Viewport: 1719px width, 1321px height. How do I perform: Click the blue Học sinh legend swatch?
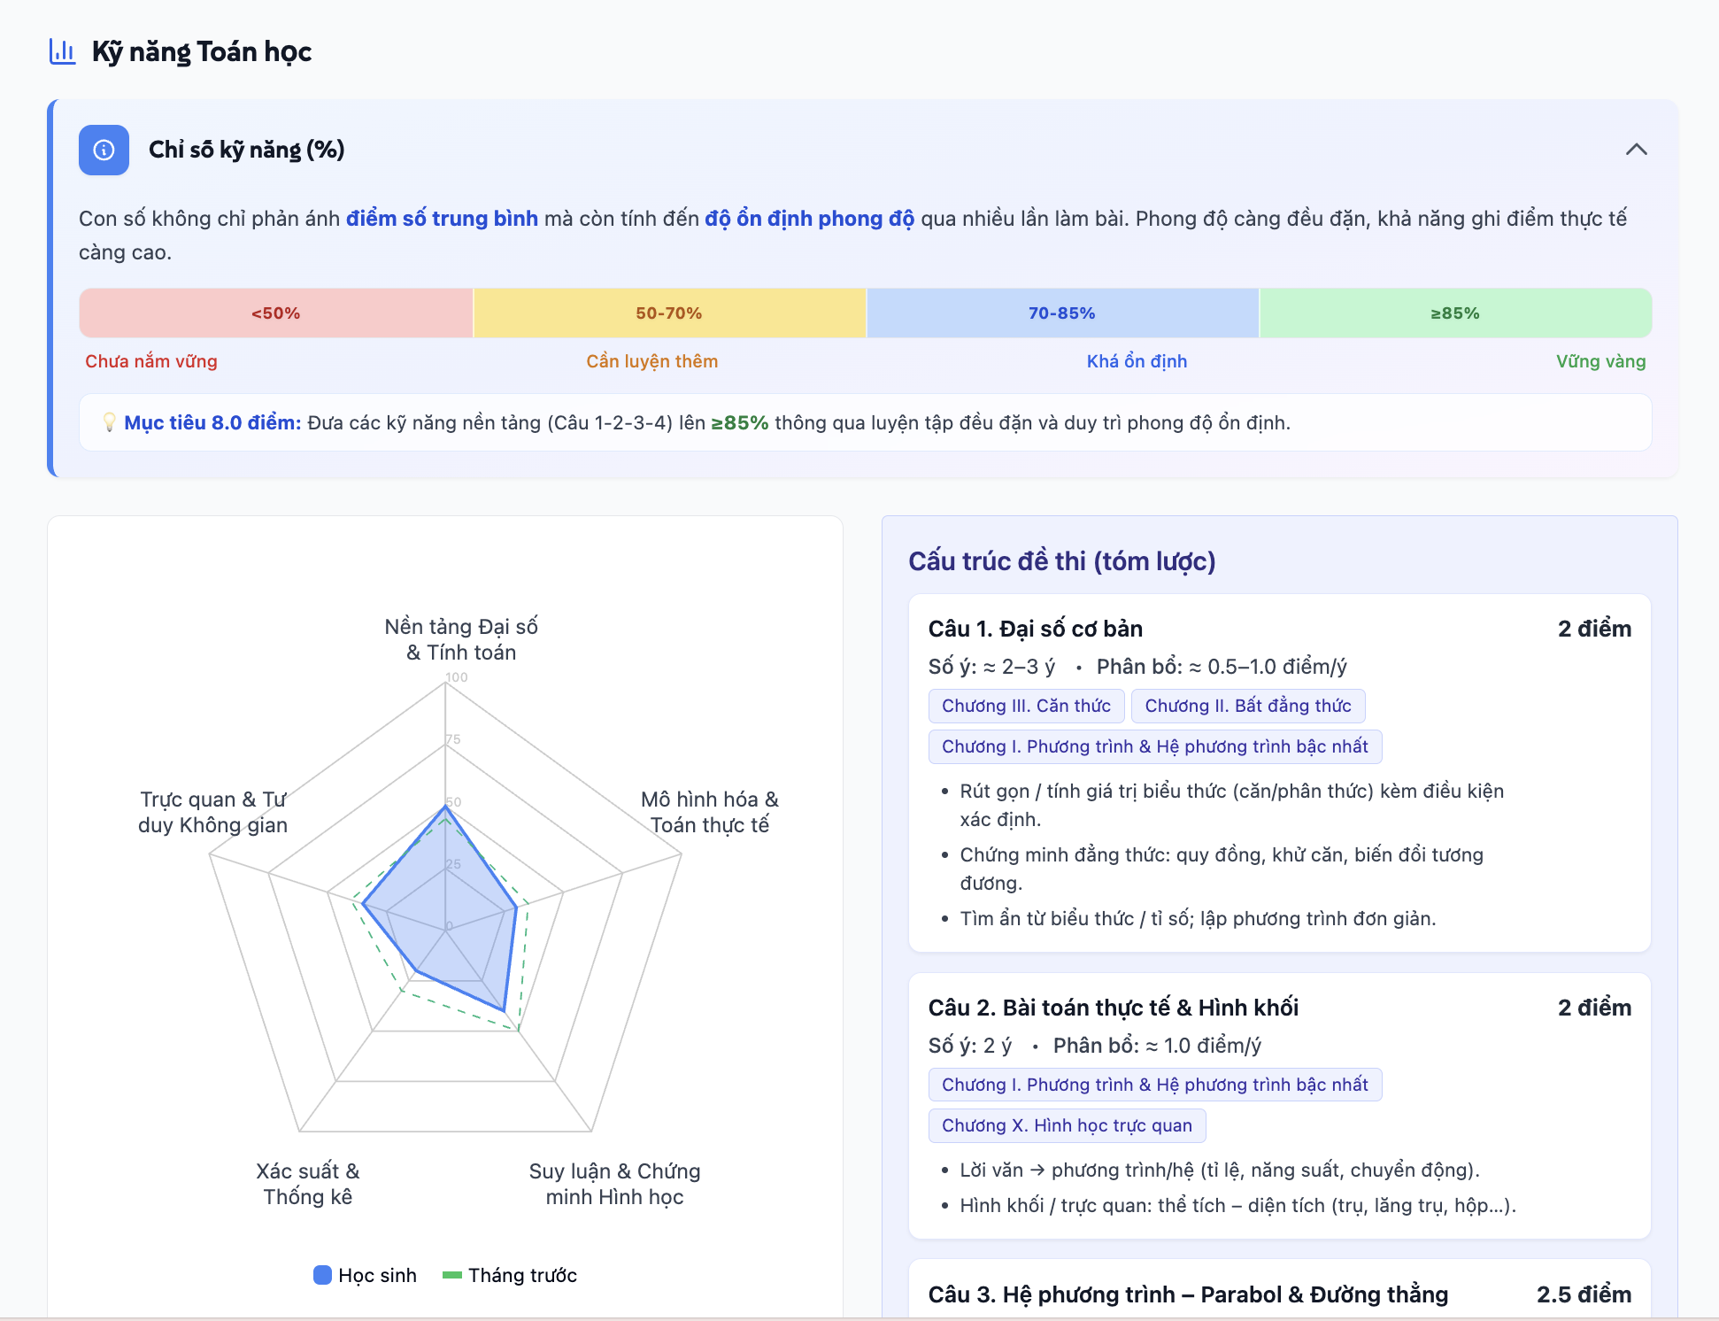click(x=322, y=1275)
